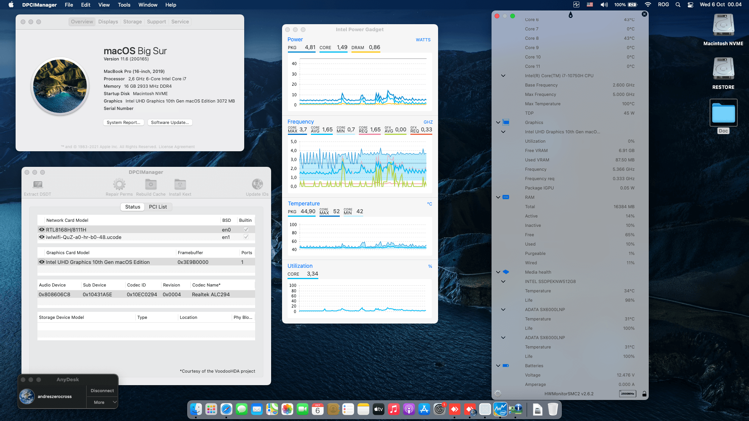Select Status tab in DPCIManager
The width and height of the screenshot is (749, 421).
133,207
